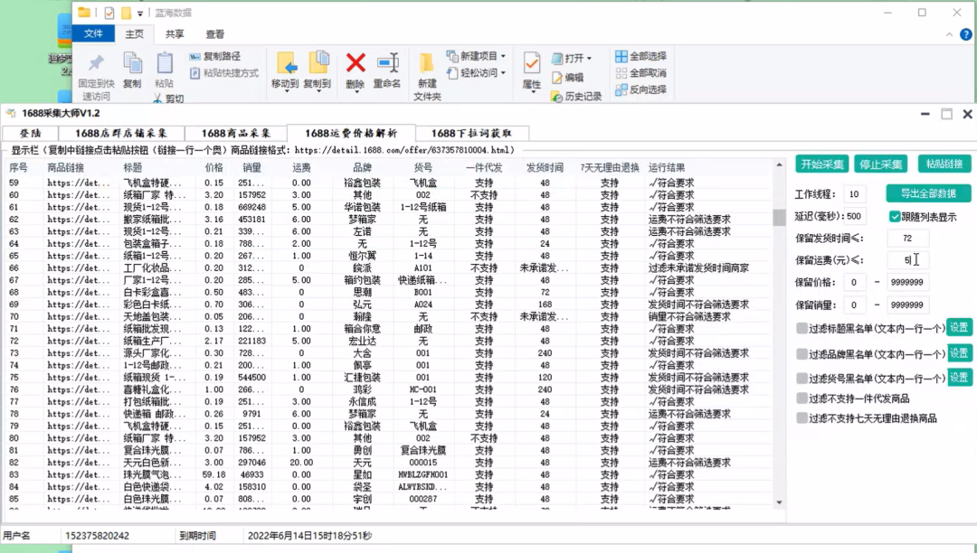
Task: Enable 过滤标题黑名单 checkbox
Action: click(x=802, y=328)
